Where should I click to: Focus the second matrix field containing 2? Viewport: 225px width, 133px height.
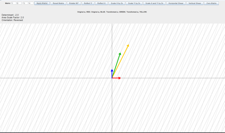pyautogui.click(x=19, y=3)
